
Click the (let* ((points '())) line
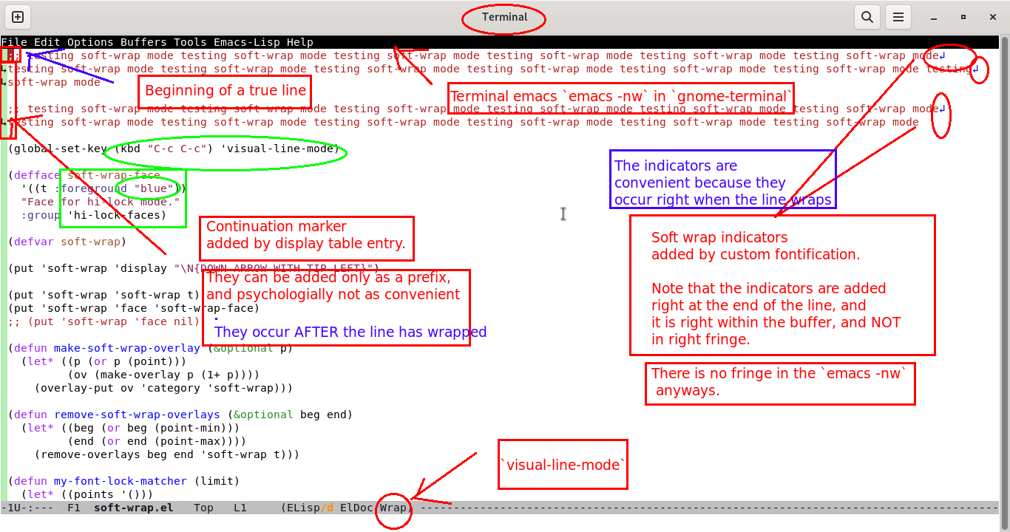[x=87, y=494]
